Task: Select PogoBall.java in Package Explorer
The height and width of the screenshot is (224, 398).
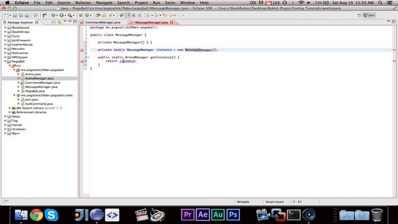Action: pos(35,91)
